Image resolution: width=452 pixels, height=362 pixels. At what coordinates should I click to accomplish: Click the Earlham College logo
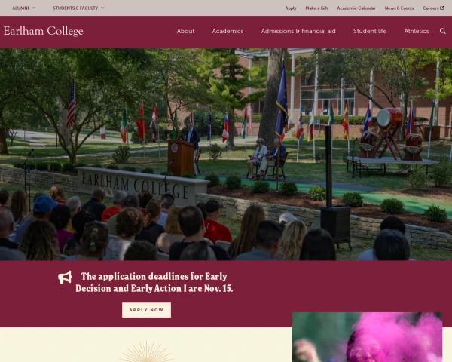click(43, 31)
